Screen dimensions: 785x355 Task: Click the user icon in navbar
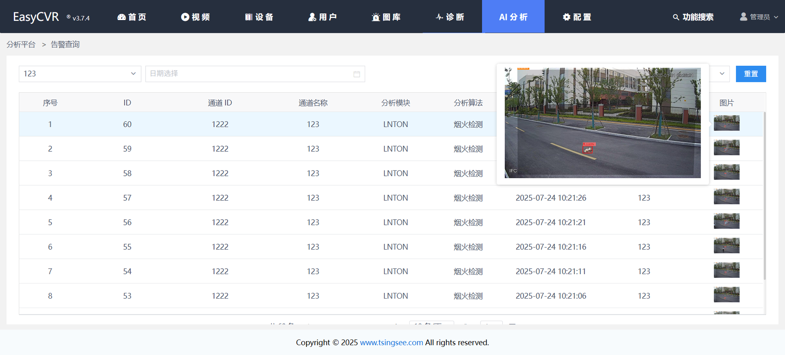(312, 17)
